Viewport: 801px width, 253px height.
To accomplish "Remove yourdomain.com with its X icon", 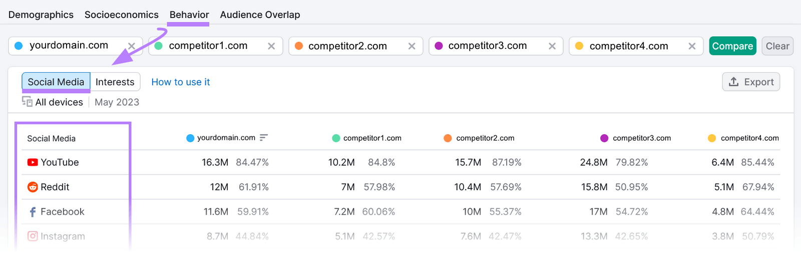I will click(x=132, y=46).
